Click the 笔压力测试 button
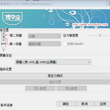The width and height of the screenshot is (110, 110). click(55, 76)
